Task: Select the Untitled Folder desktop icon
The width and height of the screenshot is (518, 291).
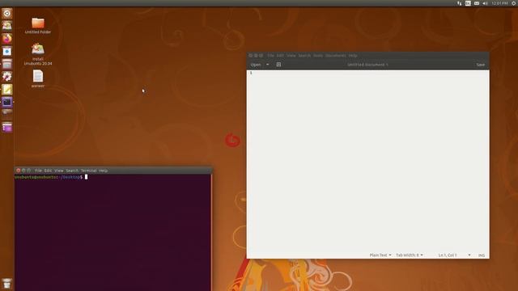Action: pyautogui.click(x=38, y=26)
